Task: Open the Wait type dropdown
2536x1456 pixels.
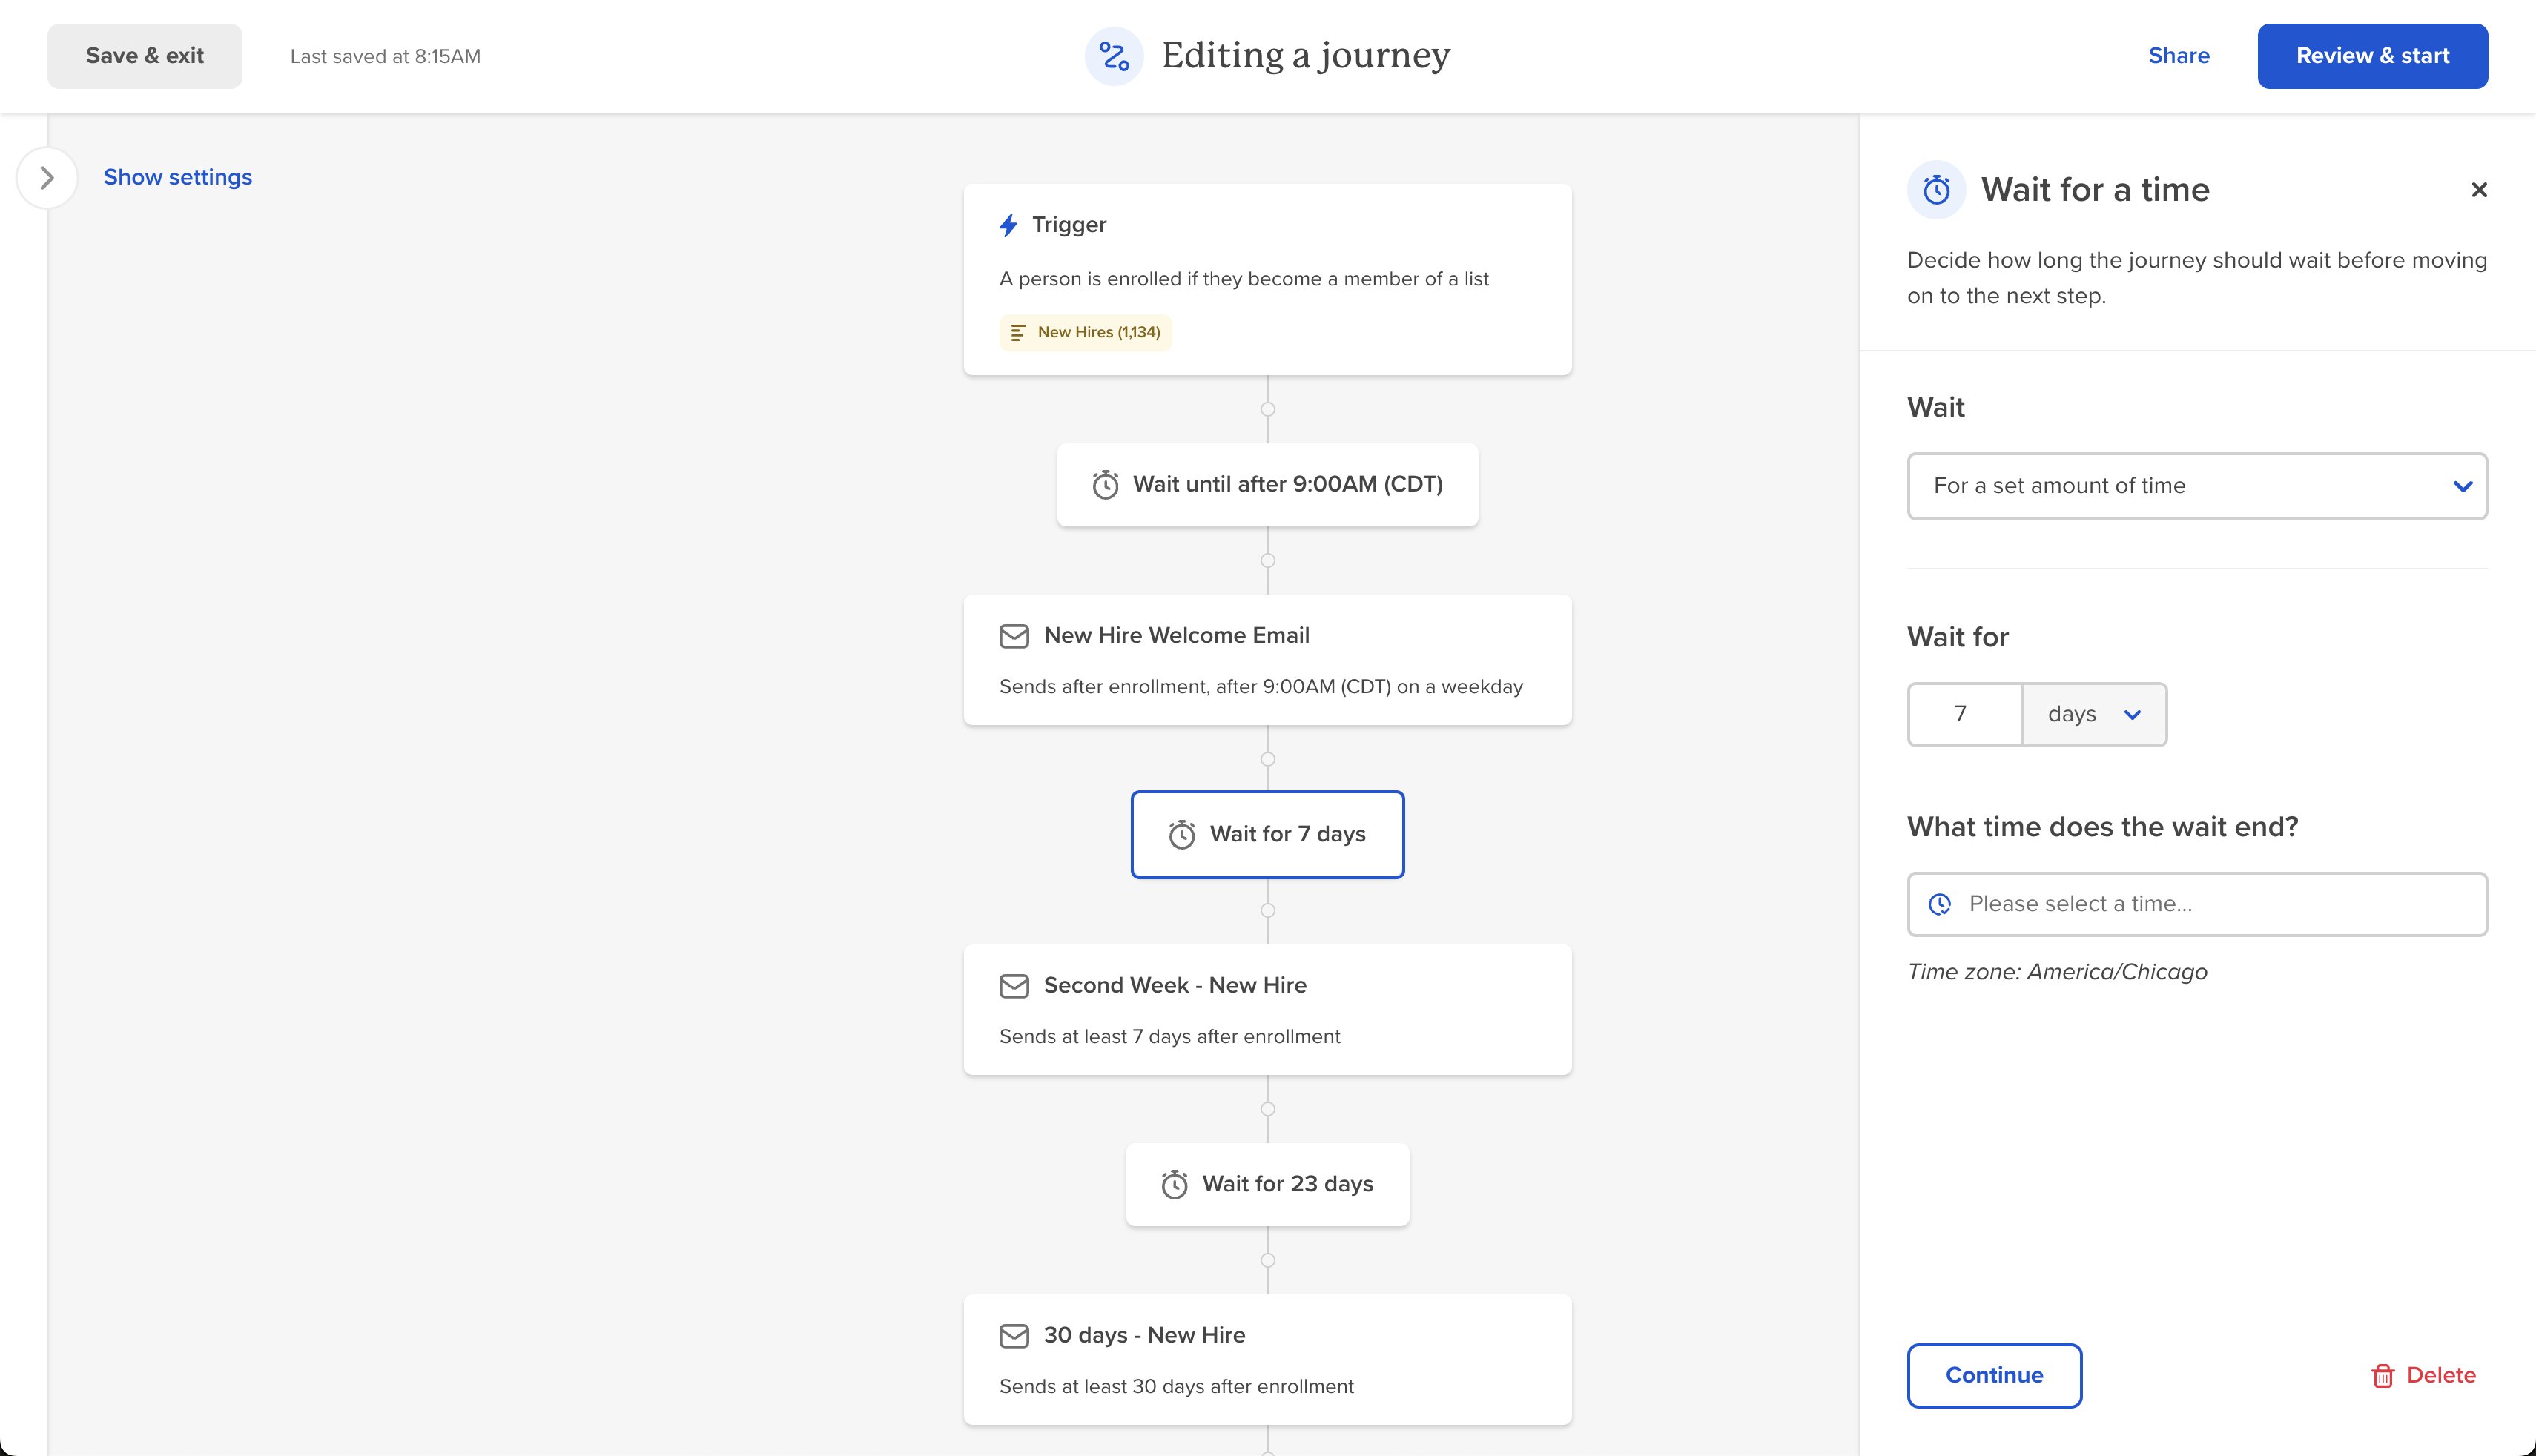Action: (2196, 486)
